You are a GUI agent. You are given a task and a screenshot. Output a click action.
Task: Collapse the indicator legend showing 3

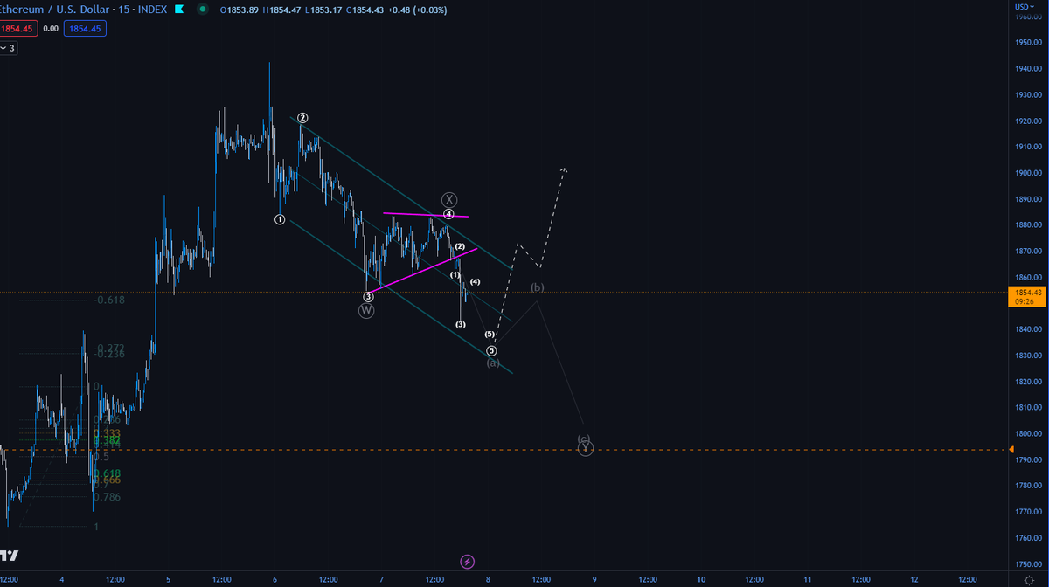click(9, 48)
